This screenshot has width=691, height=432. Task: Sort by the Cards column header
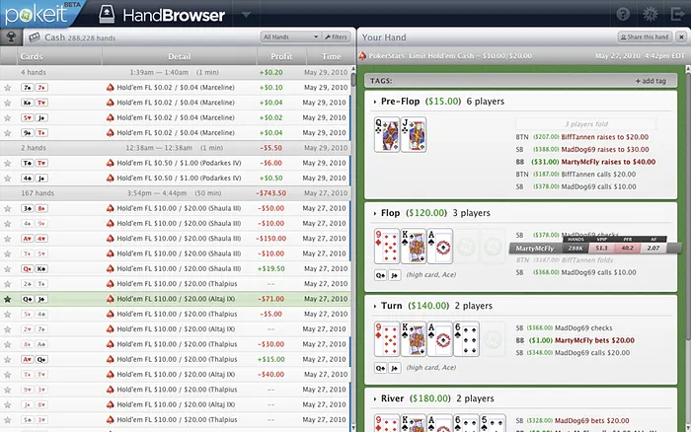pyautogui.click(x=32, y=56)
